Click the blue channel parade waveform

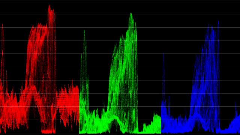pyautogui.click(x=201, y=77)
